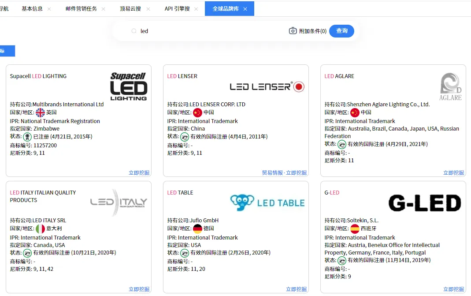Open the AGLARE logo image

tap(450, 86)
